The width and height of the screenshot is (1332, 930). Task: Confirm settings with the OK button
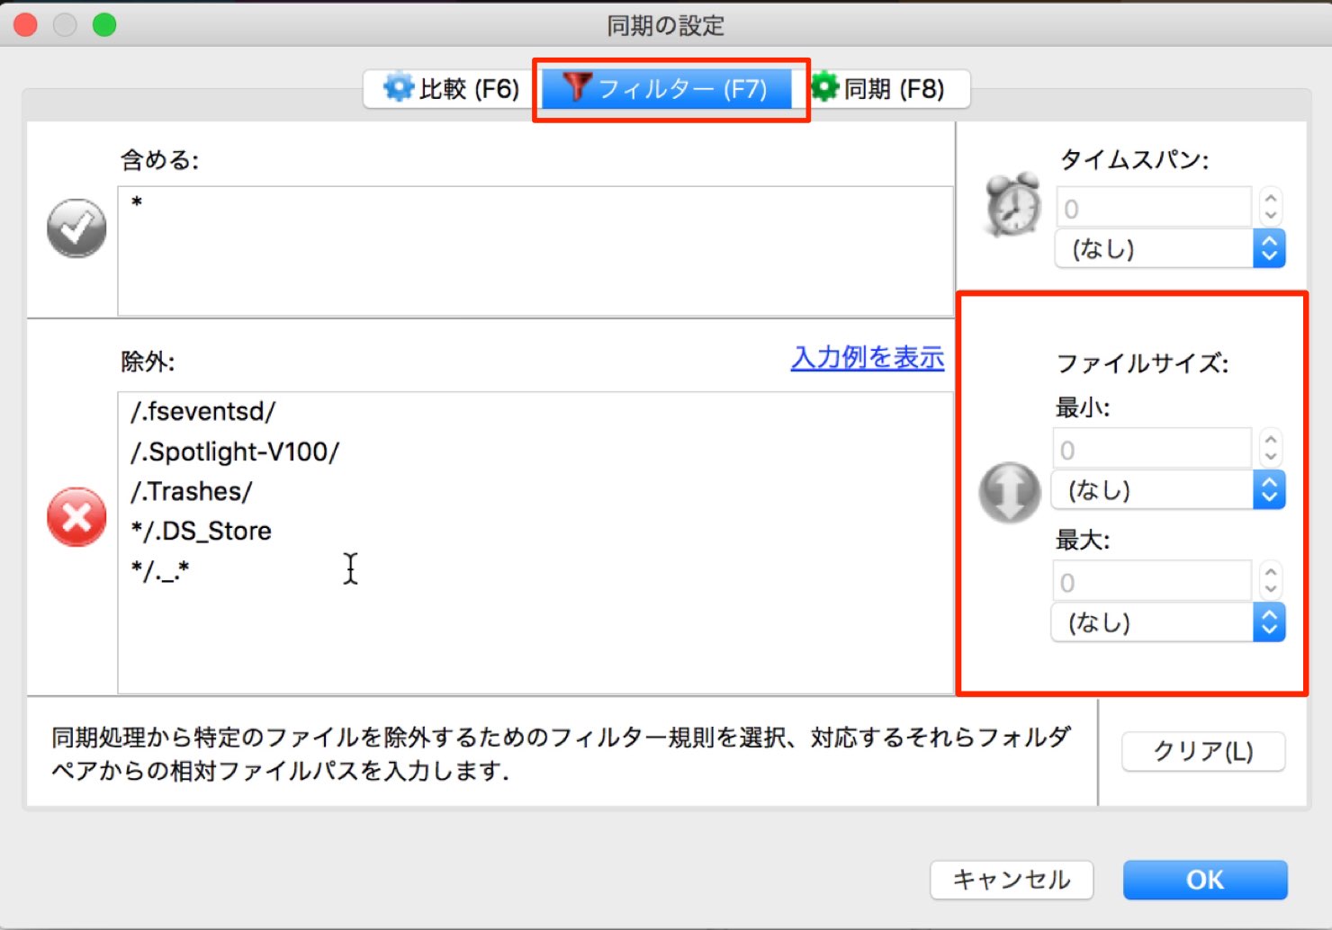[x=1205, y=880]
